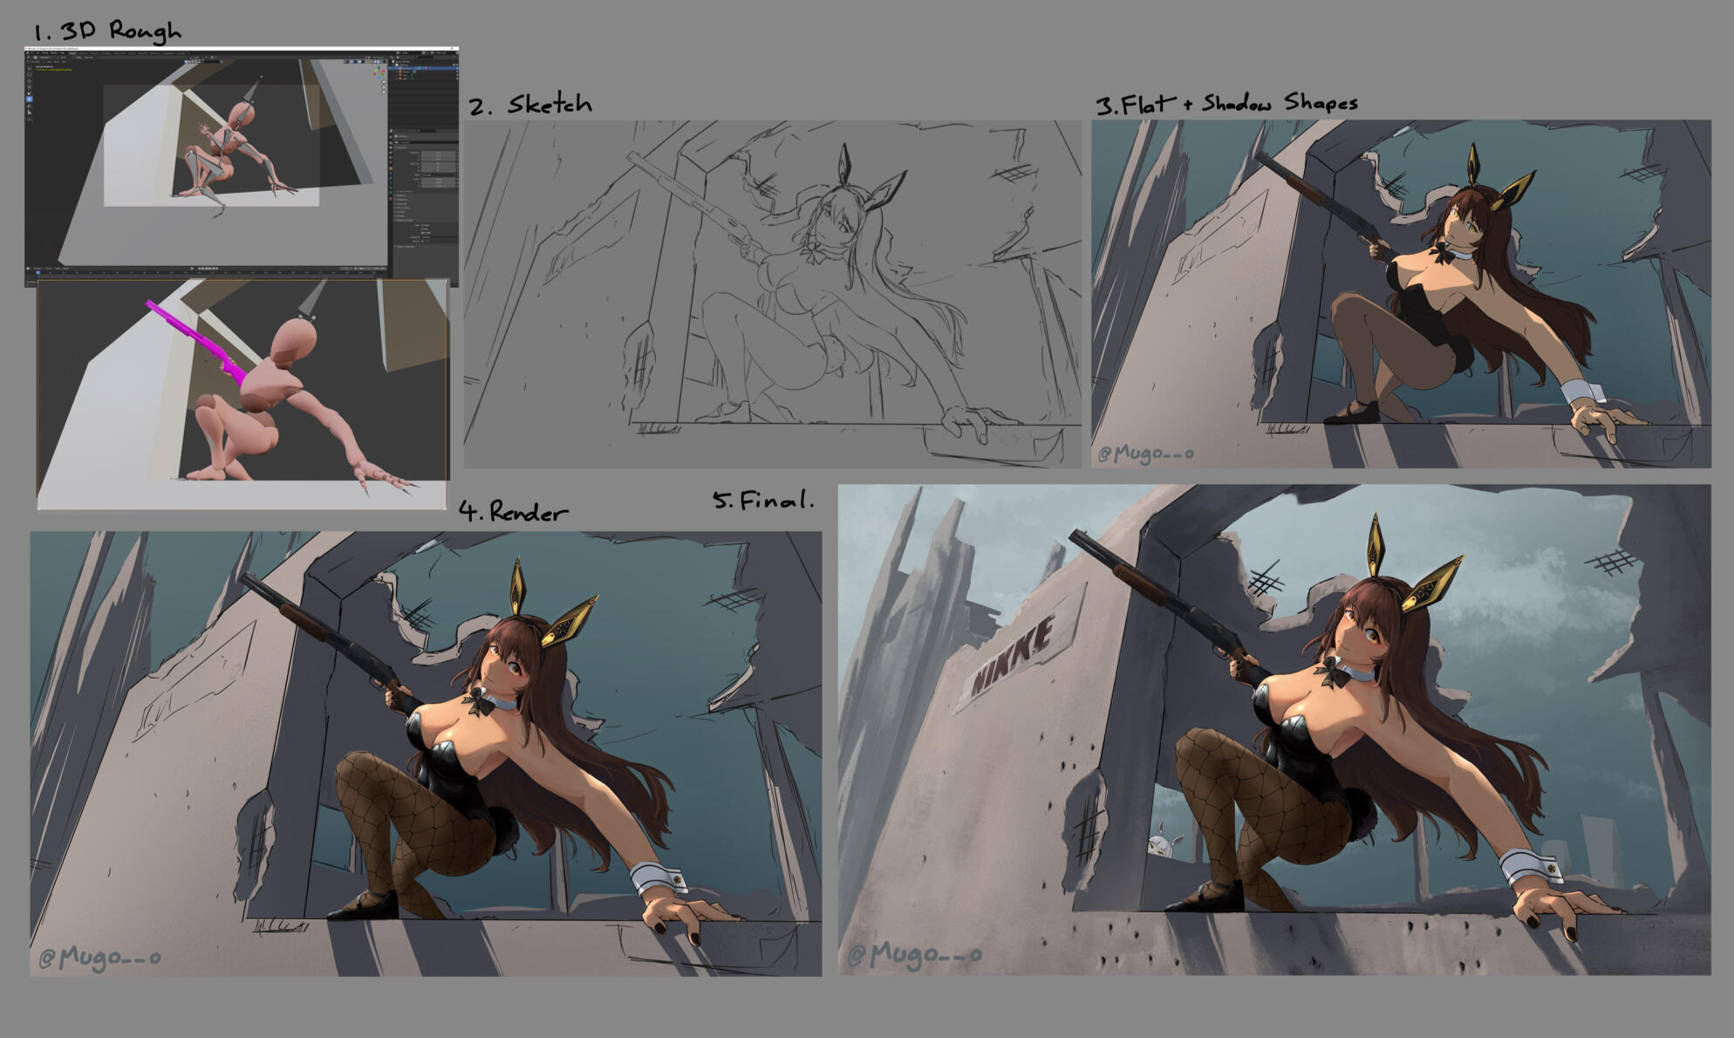
Task: Click the zoom gizmo button below axes
Action: pyautogui.click(x=384, y=82)
